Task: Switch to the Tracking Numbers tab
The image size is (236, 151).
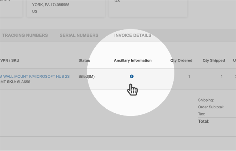Action: 25,35
